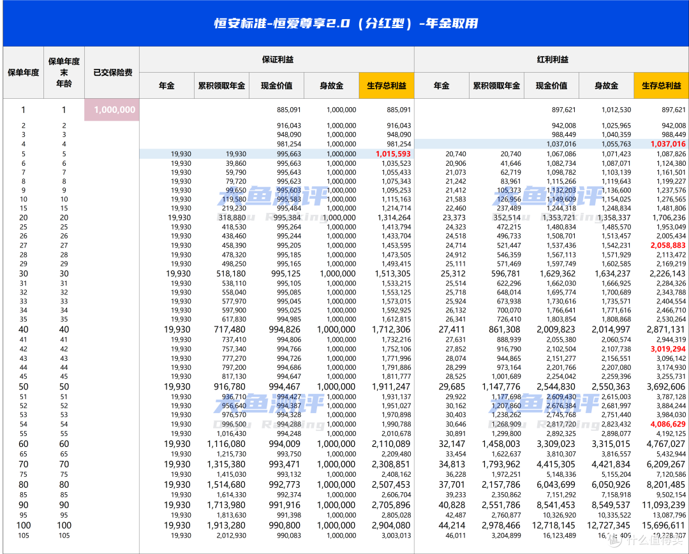Click 累积领取年金 header under 保证利益
This screenshot has height=554, width=689.
(221, 85)
